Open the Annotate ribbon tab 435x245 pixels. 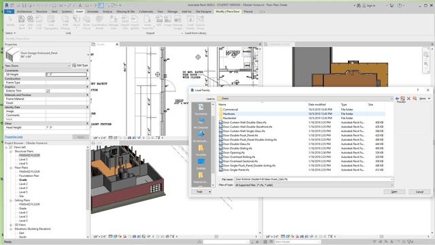tap(92, 12)
